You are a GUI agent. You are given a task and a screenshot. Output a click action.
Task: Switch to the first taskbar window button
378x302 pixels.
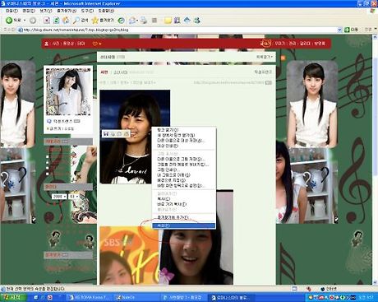[90, 297]
